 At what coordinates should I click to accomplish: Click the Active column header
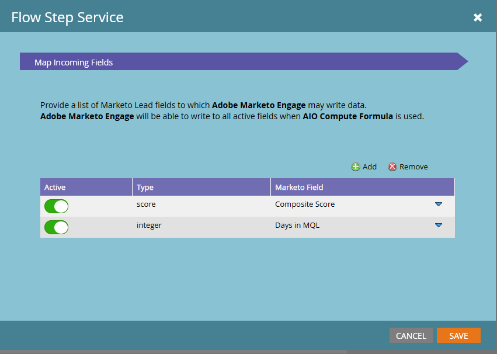55,188
